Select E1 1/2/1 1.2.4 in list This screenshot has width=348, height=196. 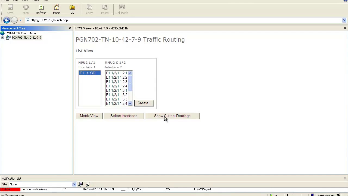pos(117,86)
